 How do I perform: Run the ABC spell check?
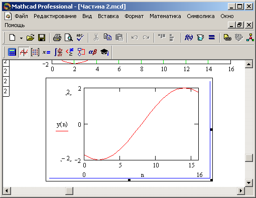pyautogui.click(x=80, y=38)
